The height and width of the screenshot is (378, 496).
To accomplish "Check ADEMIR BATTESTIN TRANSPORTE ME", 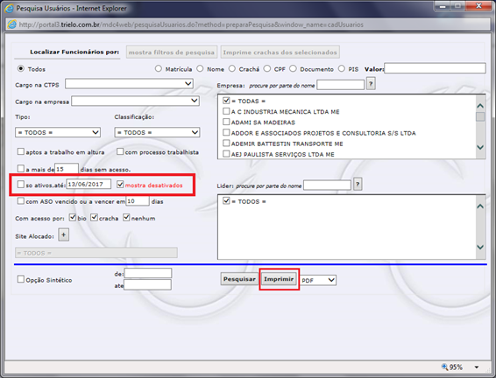I will pyautogui.click(x=226, y=143).
